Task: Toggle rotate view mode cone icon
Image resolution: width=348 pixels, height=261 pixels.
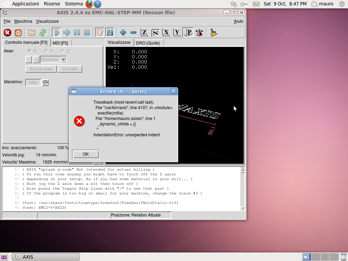Action: [199, 33]
